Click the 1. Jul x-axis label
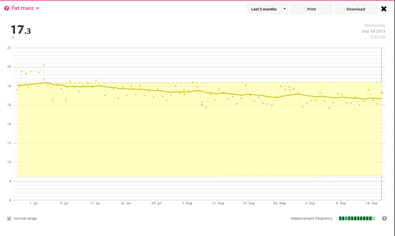This screenshot has height=236, width=395. coord(33,203)
